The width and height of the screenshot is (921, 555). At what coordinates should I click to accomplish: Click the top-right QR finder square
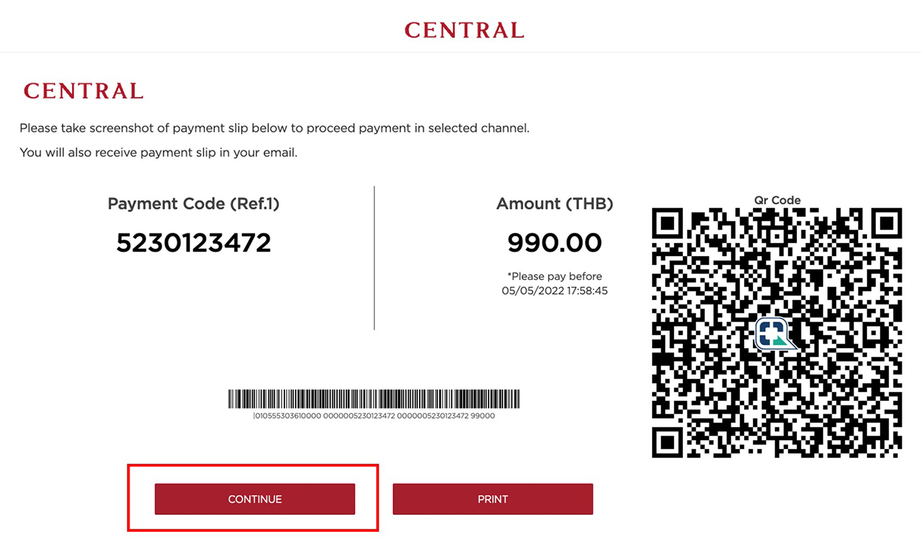tap(887, 223)
